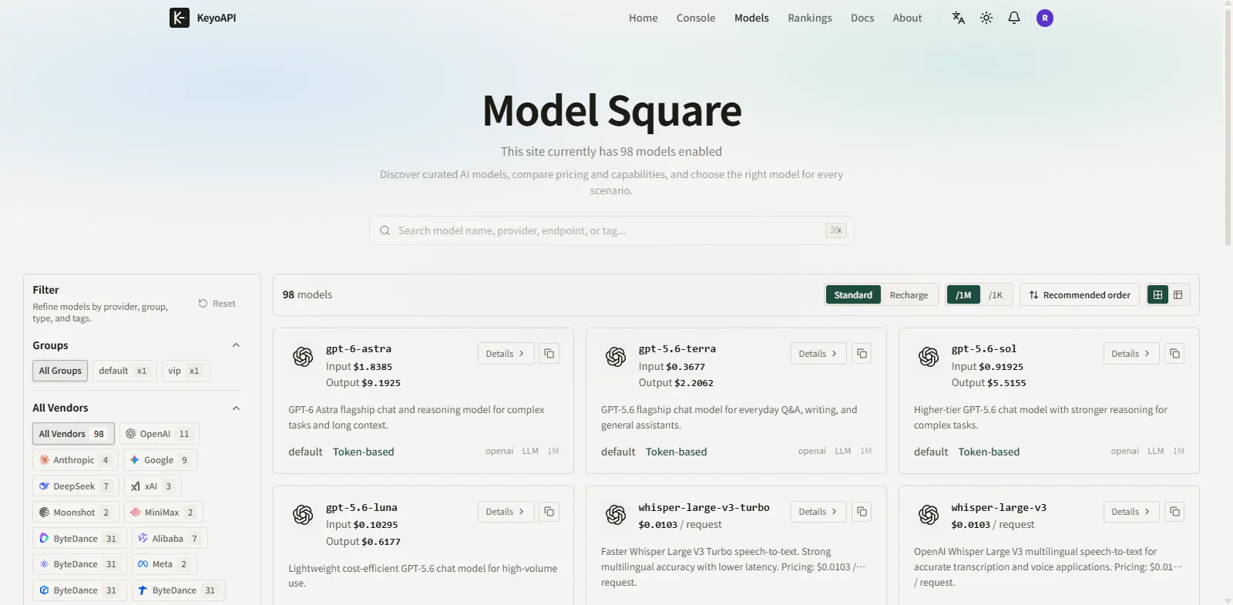Open Details for gpt-5.6-terra
The width and height of the screenshot is (1233, 605).
pos(818,354)
